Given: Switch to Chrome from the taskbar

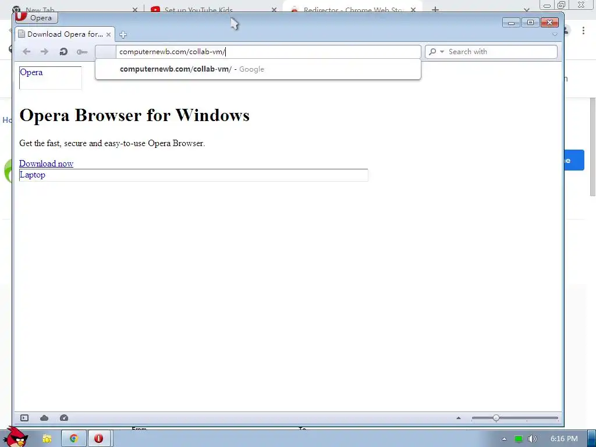Looking at the screenshot, I should 74,439.
